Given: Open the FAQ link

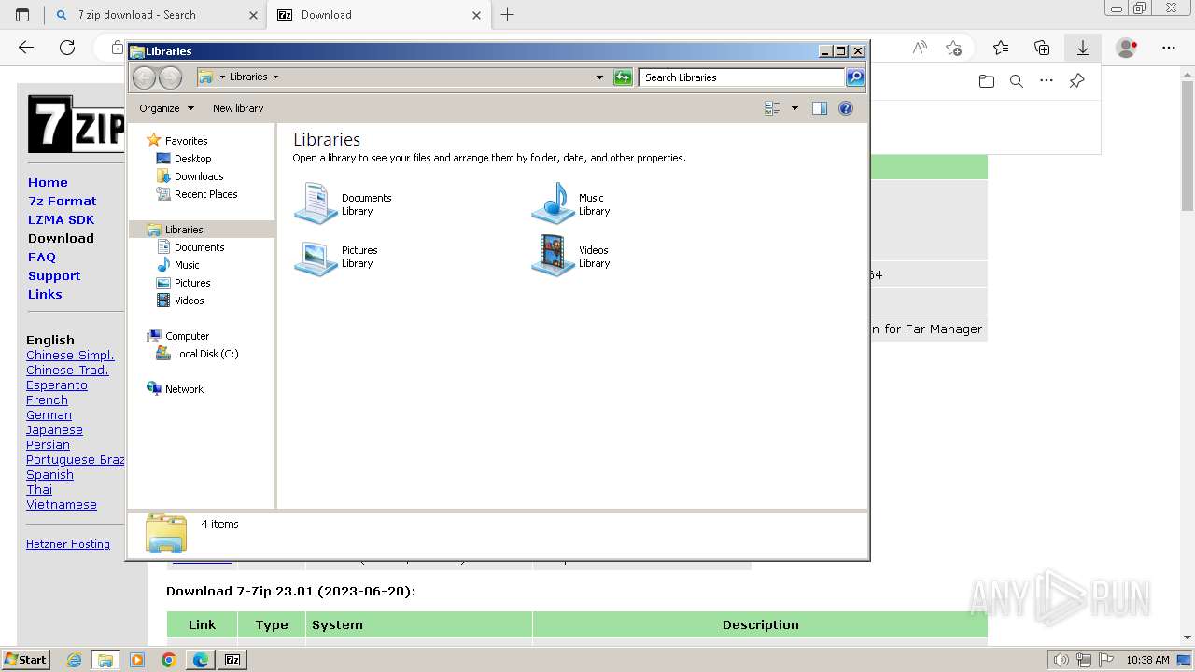Looking at the screenshot, I should tap(42, 258).
